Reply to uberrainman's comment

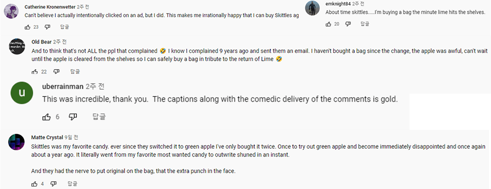click(99, 117)
